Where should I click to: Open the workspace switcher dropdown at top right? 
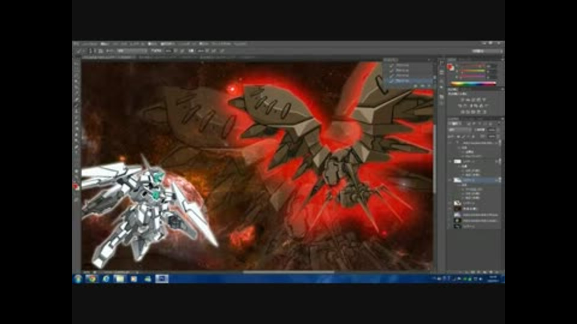(486, 51)
